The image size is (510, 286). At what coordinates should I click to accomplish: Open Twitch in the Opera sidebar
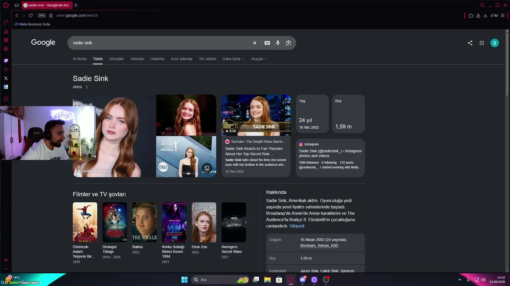tap(6, 61)
